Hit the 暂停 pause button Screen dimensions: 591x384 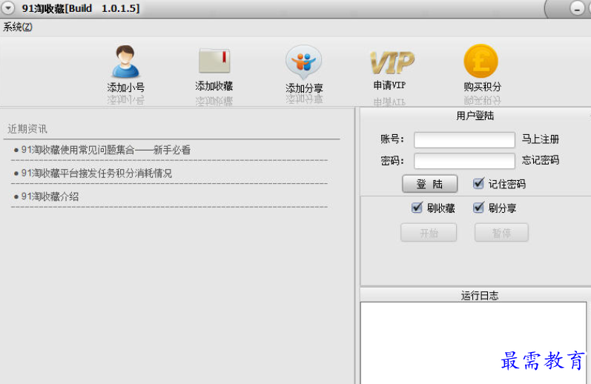501,233
